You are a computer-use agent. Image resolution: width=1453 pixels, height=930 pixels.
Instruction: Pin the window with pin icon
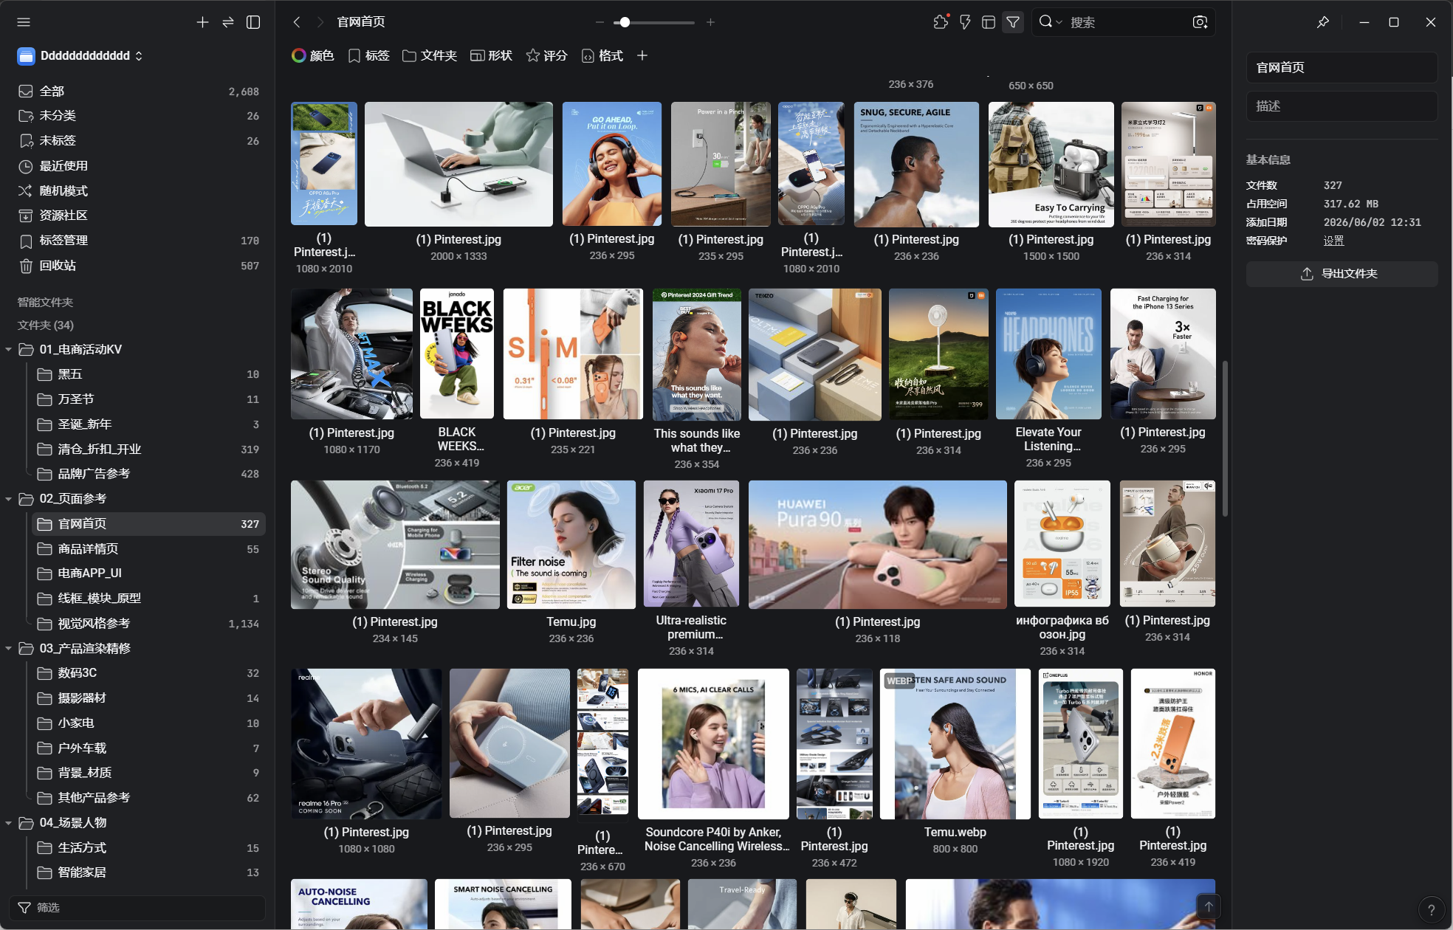click(1322, 22)
